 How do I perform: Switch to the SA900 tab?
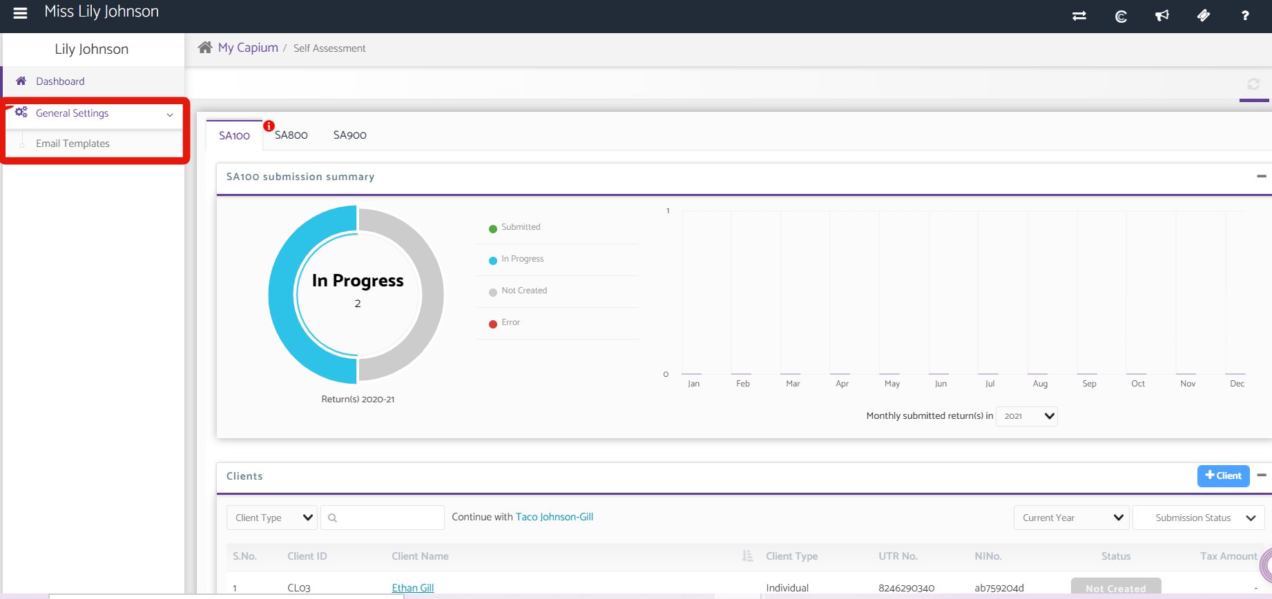[349, 135]
